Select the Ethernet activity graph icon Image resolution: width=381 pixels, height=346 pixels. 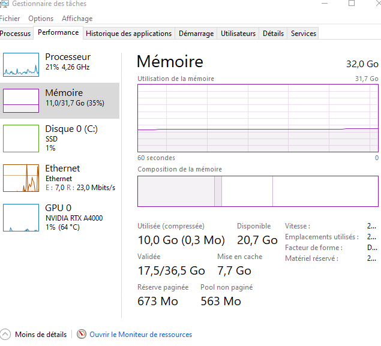click(21, 178)
